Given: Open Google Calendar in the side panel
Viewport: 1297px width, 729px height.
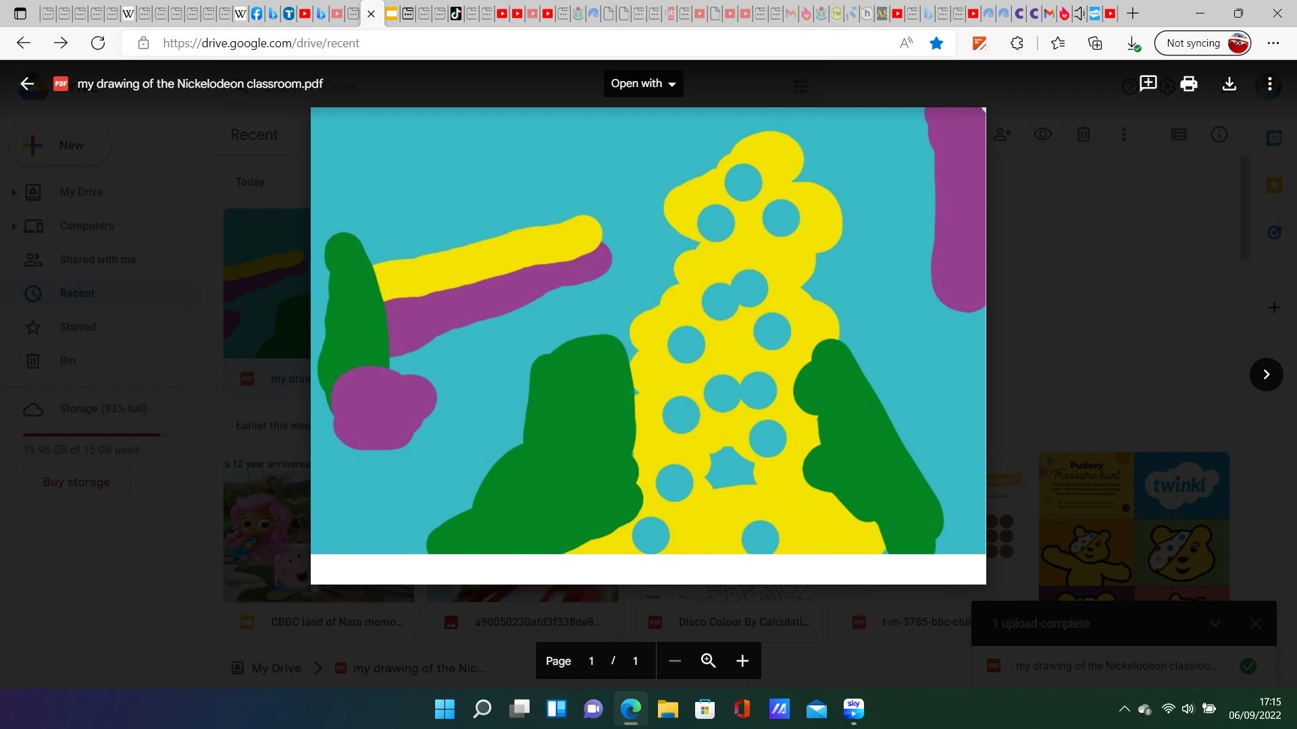Looking at the screenshot, I should click(x=1274, y=138).
